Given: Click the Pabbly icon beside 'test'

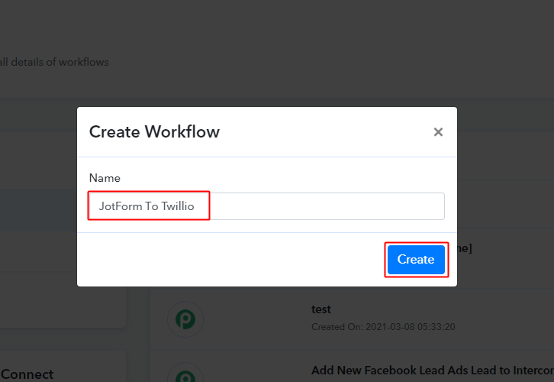Looking at the screenshot, I should pyautogui.click(x=185, y=319).
